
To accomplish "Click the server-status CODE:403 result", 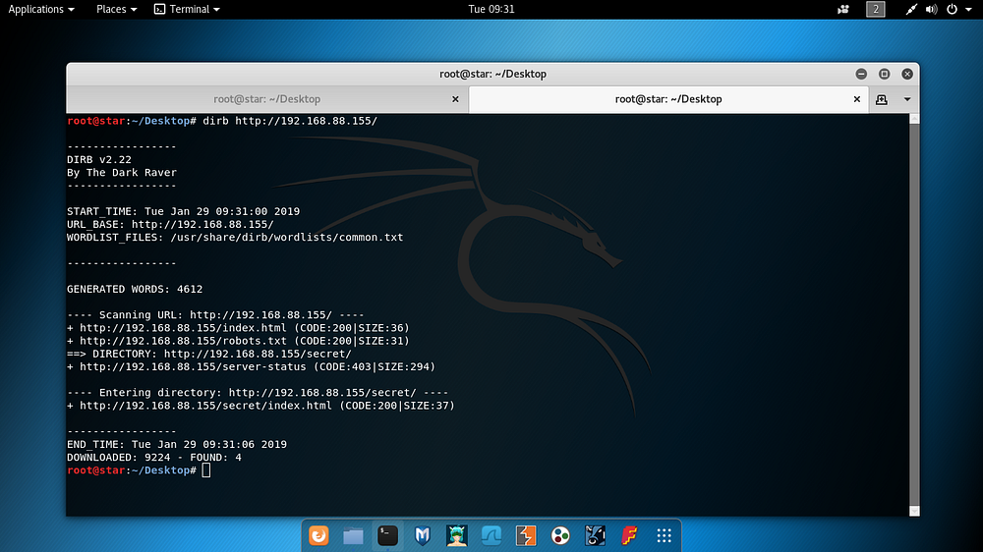I will (x=251, y=367).
